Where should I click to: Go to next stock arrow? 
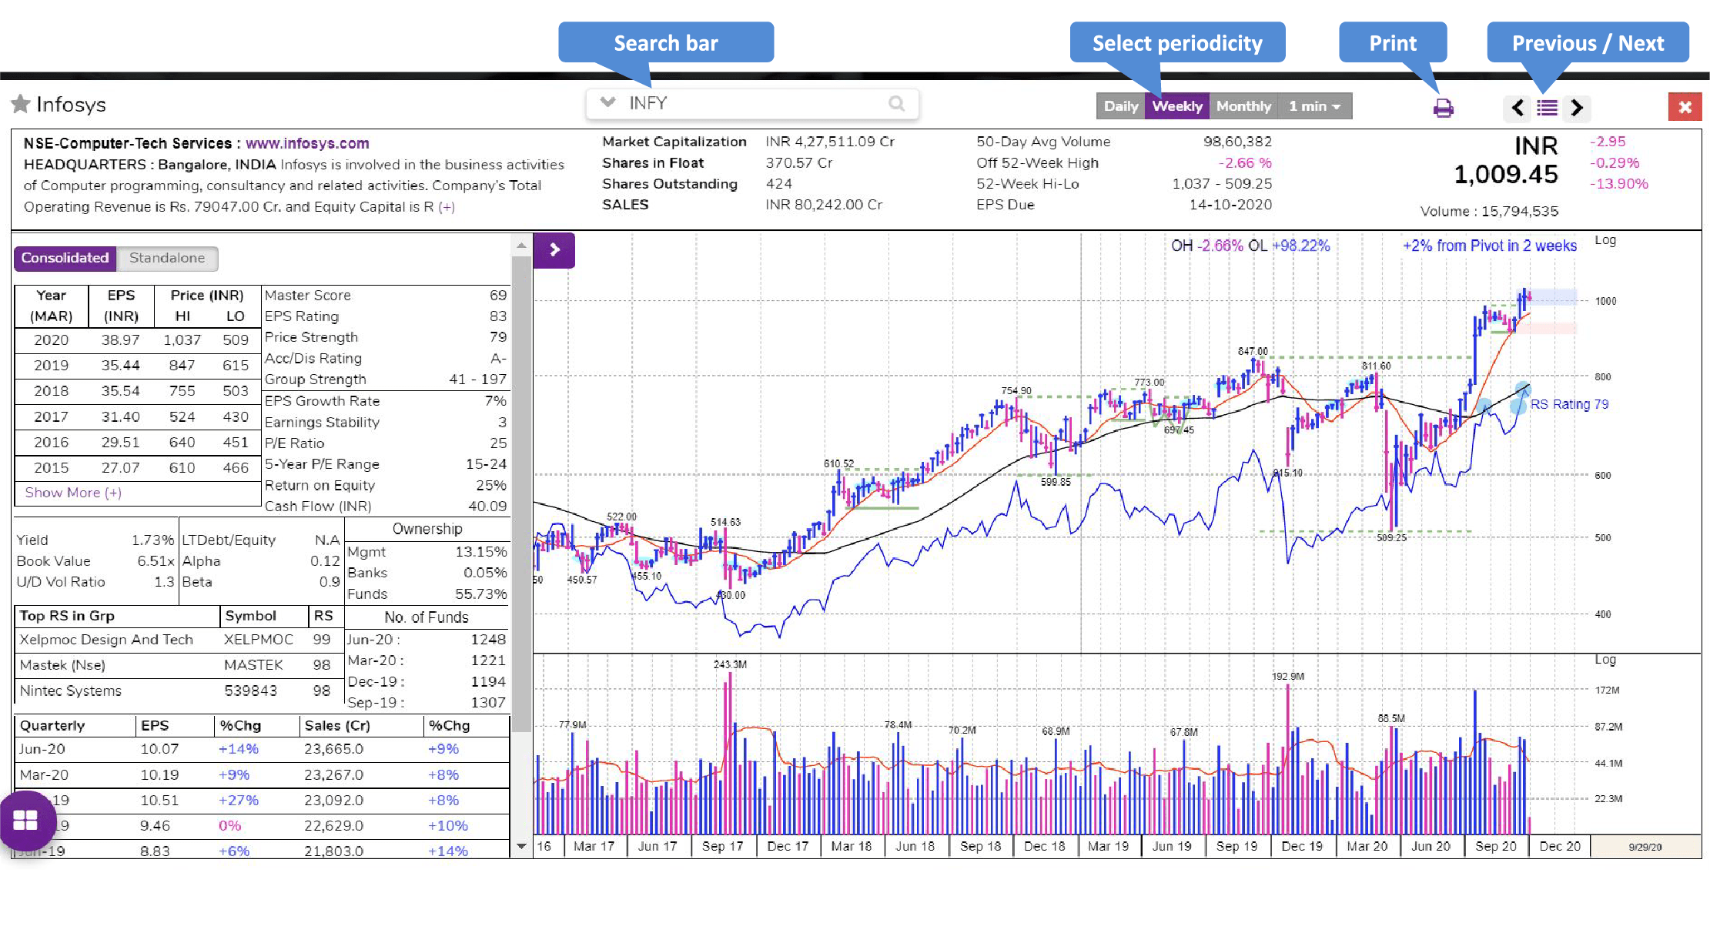coord(1577,108)
